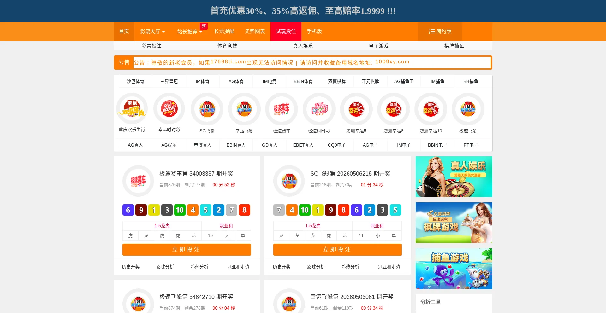Open the 棋牌捕鱼 category
The height and width of the screenshot is (313, 606).
click(454, 46)
